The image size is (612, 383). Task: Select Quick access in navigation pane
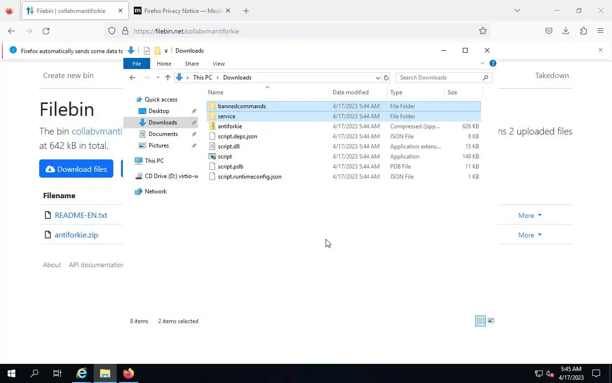pos(161,100)
